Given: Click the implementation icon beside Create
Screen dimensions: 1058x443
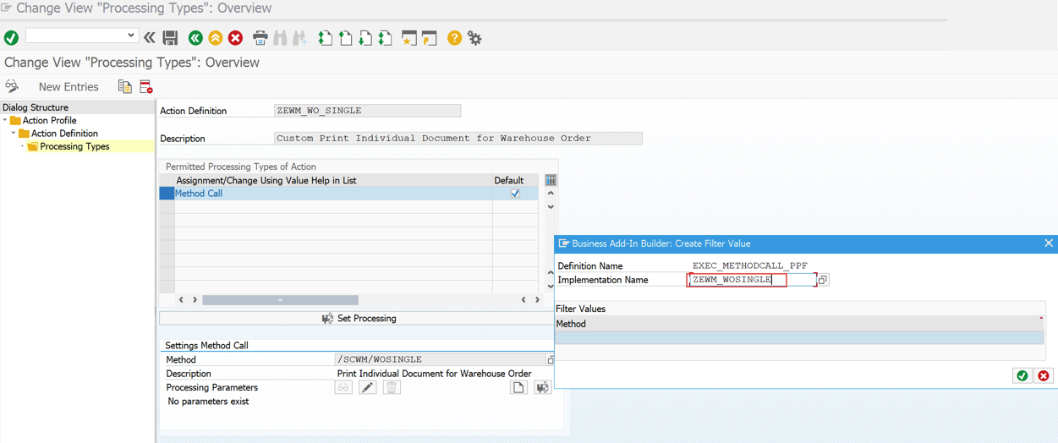Looking at the screenshot, I should pyautogui.click(x=542, y=387).
